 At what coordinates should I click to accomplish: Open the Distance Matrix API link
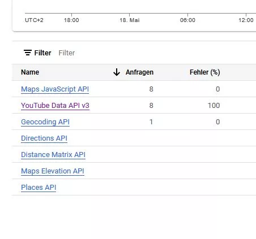coord(53,155)
